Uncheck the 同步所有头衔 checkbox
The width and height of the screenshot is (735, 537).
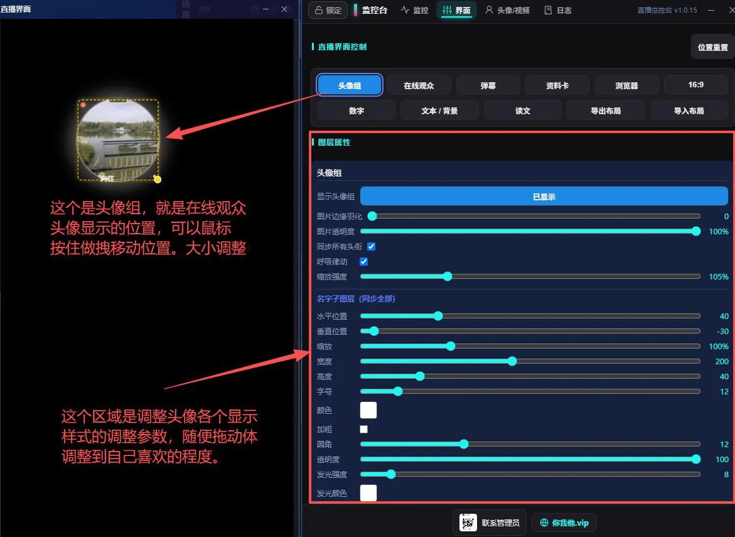(371, 246)
